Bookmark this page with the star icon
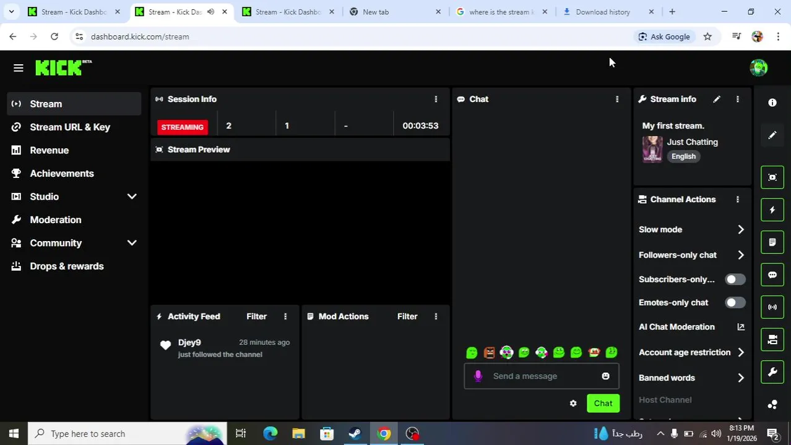 pyautogui.click(x=707, y=36)
